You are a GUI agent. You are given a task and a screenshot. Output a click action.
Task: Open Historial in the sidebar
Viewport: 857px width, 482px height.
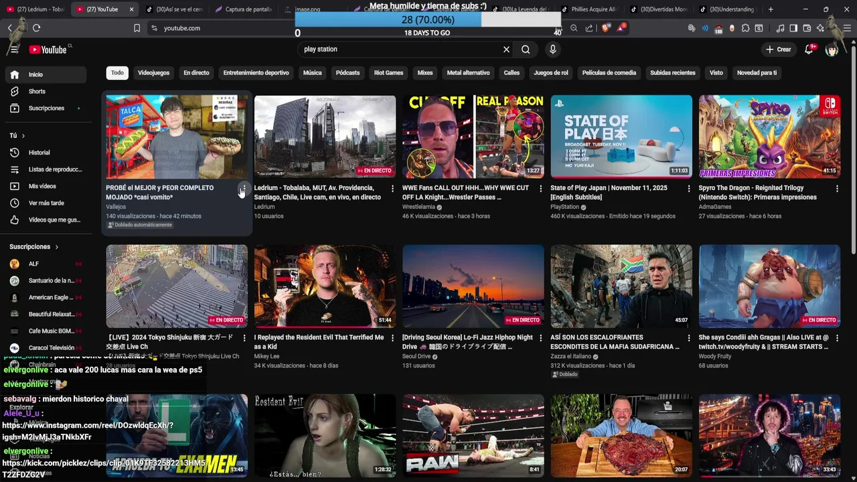click(x=46, y=153)
